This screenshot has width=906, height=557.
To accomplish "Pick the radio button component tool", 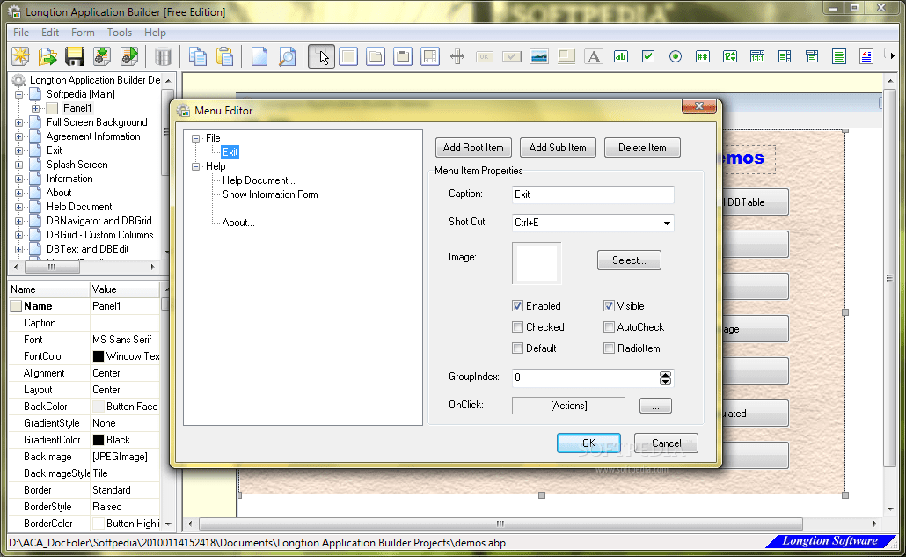I will [x=674, y=55].
